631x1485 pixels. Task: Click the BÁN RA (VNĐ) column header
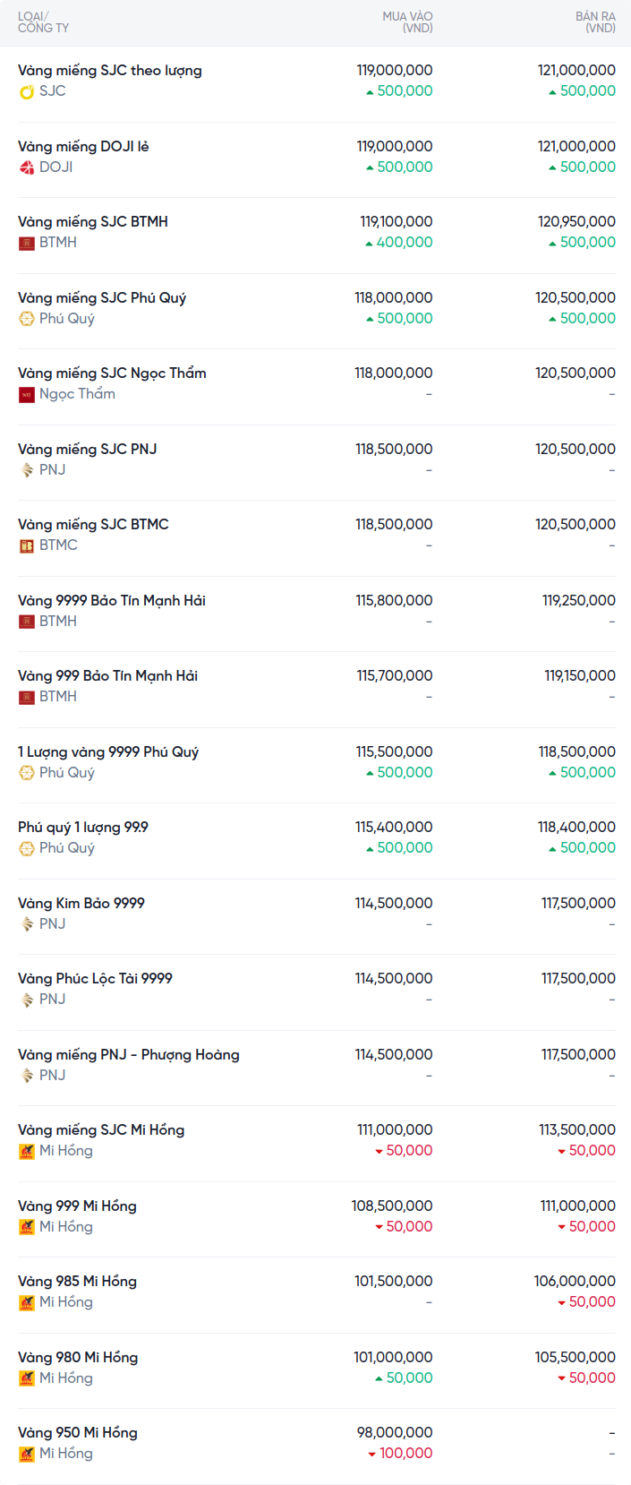click(595, 22)
